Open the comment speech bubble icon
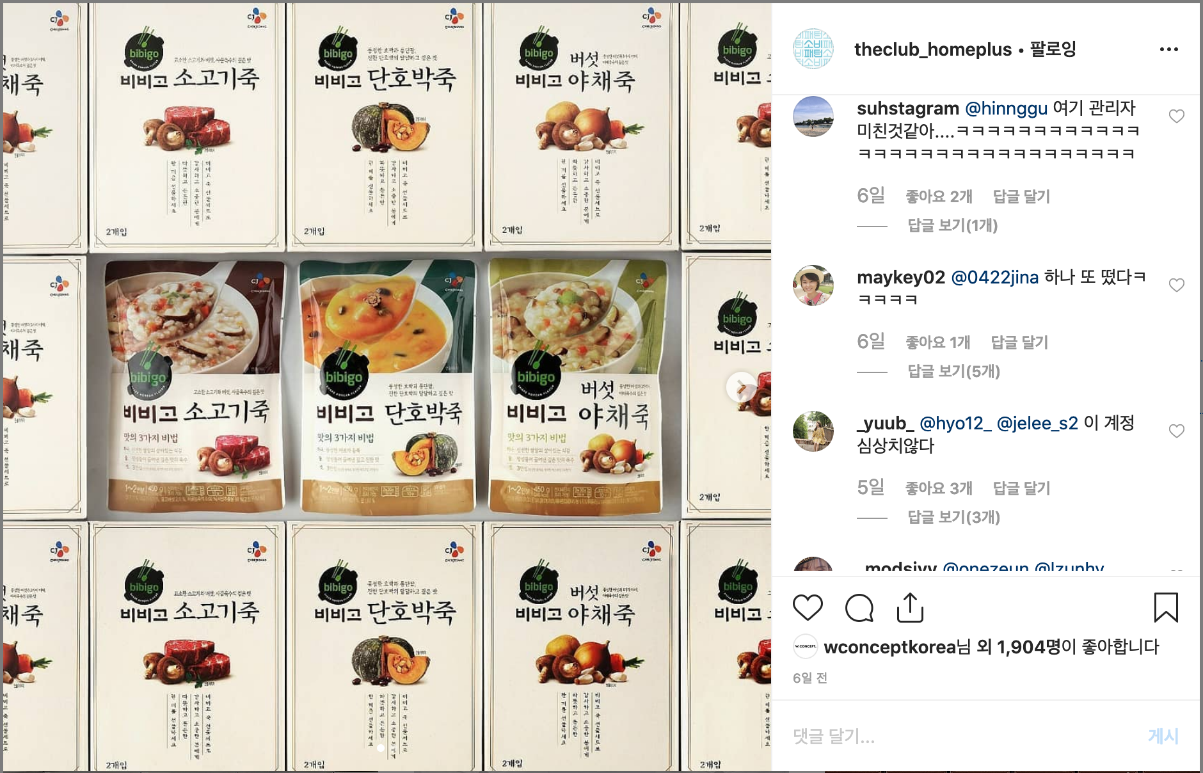 pyautogui.click(x=859, y=607)
